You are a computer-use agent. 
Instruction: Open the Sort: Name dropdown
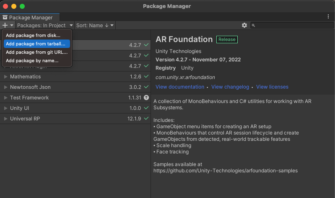94,26
